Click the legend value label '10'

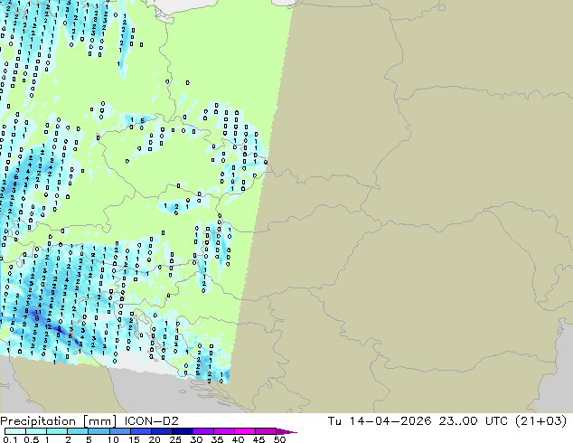point(113,439)
